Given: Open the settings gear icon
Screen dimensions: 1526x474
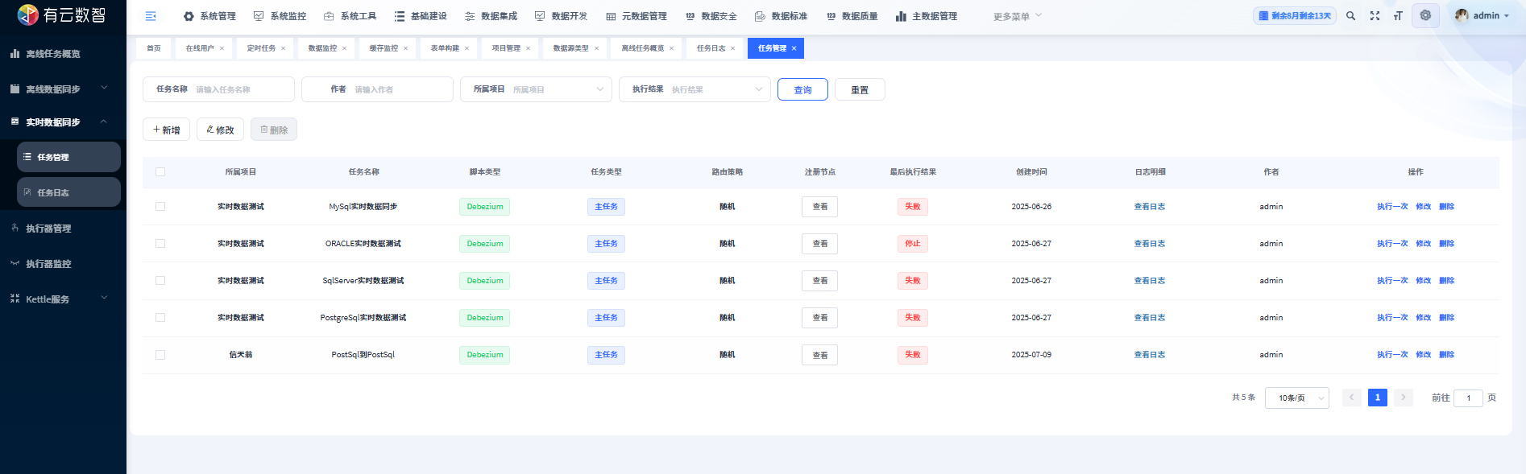Looking at the screenshot, I should click(1425, 16).
